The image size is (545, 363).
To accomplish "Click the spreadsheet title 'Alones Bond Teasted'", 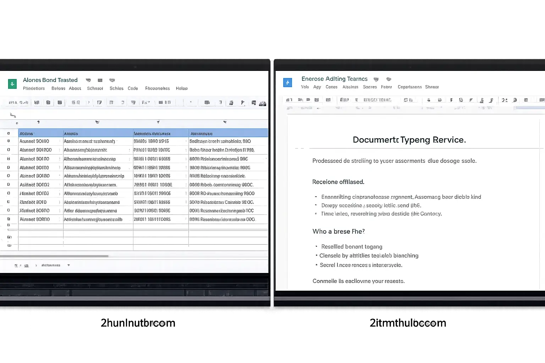I will [50, 80].
